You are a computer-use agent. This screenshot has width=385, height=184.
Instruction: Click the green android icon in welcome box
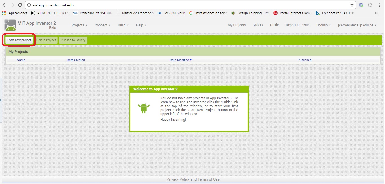coord(144,108)
